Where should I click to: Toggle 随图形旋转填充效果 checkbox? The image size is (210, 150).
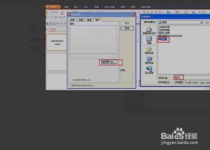coord(70,86)
